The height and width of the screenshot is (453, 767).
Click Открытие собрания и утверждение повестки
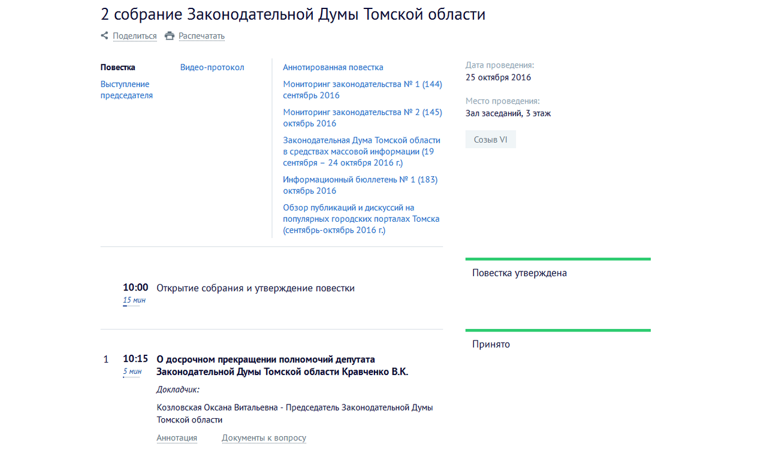255,288
